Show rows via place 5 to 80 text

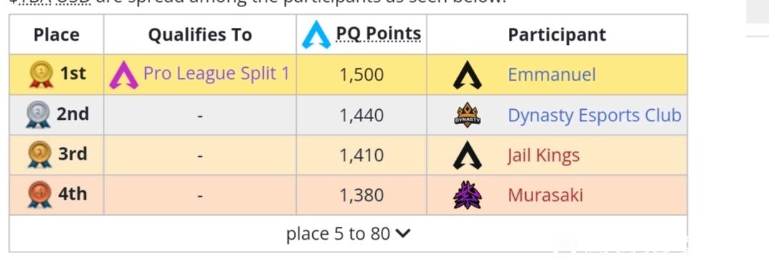pos(338,234)
